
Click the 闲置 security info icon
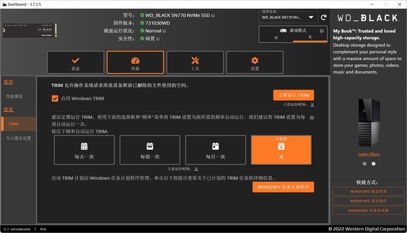point(158,39)
